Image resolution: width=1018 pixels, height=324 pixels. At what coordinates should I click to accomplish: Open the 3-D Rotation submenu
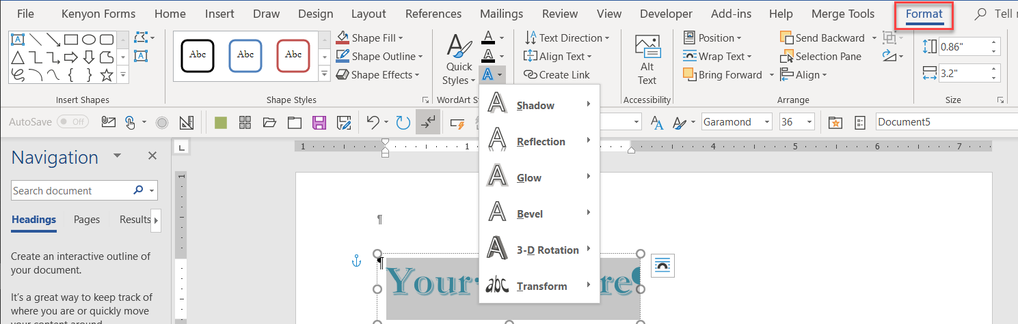coord(539,250)
